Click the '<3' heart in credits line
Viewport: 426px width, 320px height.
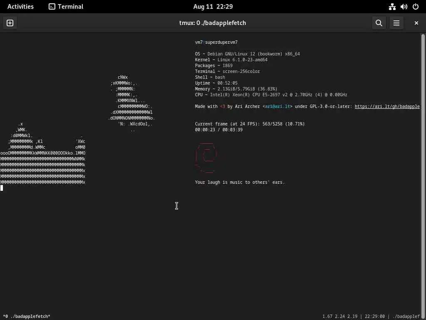pyautogui.click(x=223, y=106)
